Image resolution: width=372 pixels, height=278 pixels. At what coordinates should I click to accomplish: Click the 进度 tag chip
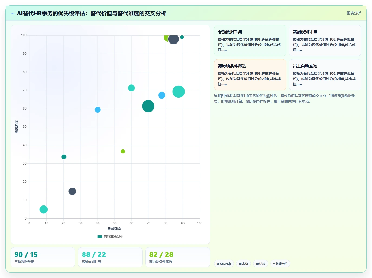click(261, 264)
